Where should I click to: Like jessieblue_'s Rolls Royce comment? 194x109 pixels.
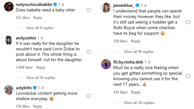click(x=188, y=22)
